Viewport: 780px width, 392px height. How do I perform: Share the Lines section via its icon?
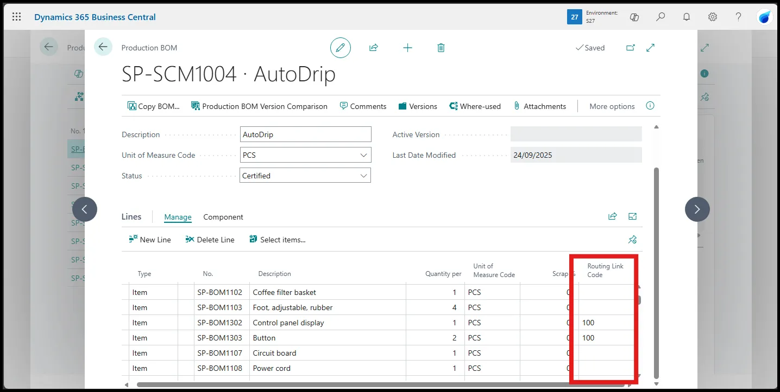pos(613,216)
